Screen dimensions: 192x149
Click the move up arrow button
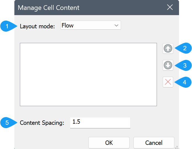pos(168,48)
